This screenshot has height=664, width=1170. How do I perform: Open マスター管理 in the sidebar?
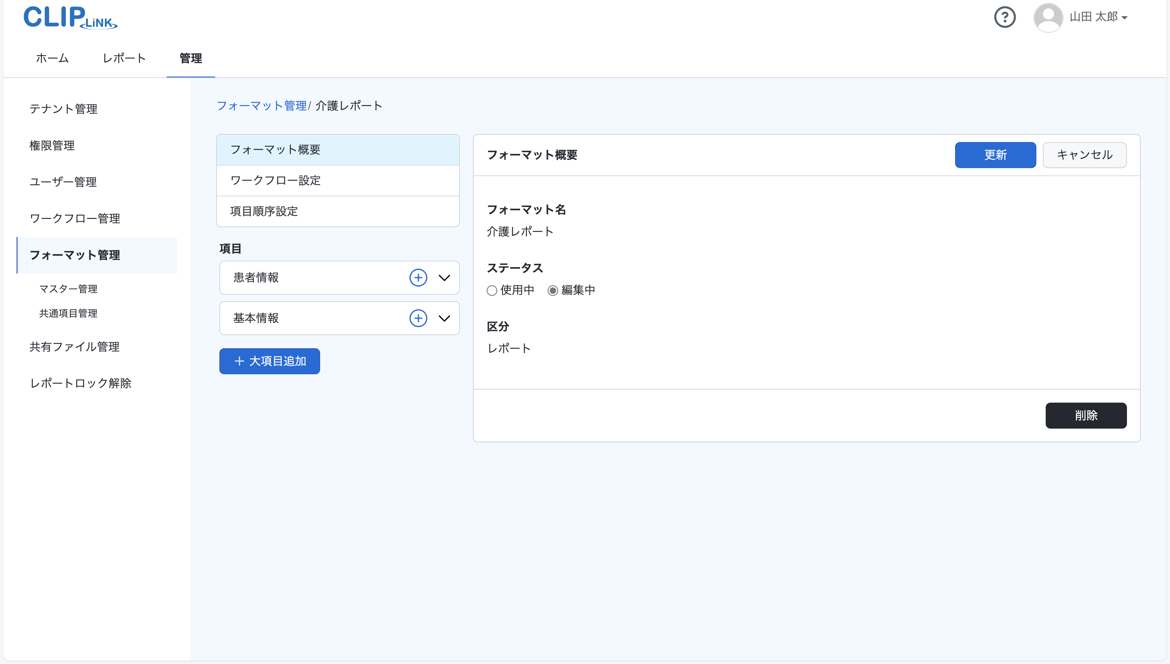coord(68,289)
